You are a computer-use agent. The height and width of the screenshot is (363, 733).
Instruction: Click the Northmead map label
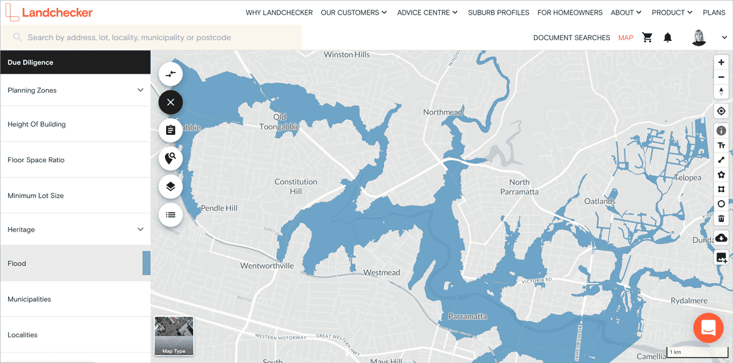[x=443, y=112]
